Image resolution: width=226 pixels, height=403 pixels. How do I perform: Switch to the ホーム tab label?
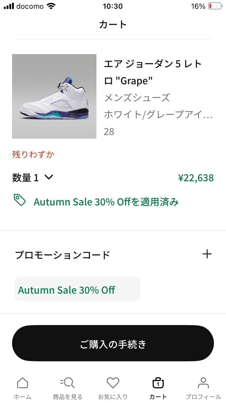[23, 397]
